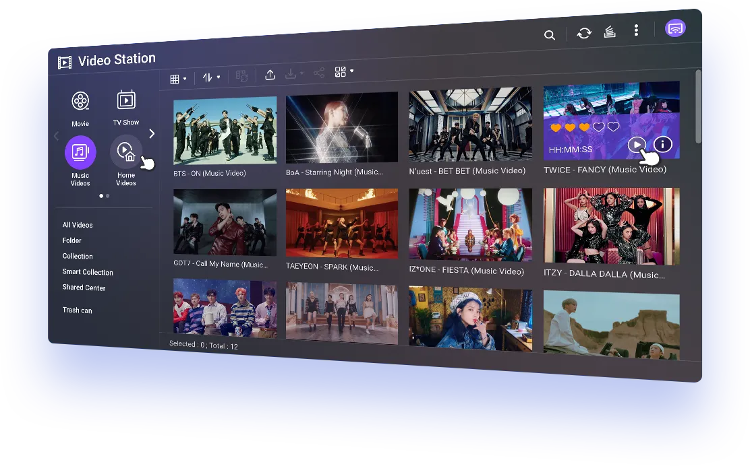Open the search magnifier icon
Viewport: 750px width, 466px height.
[x=550, y=35]
